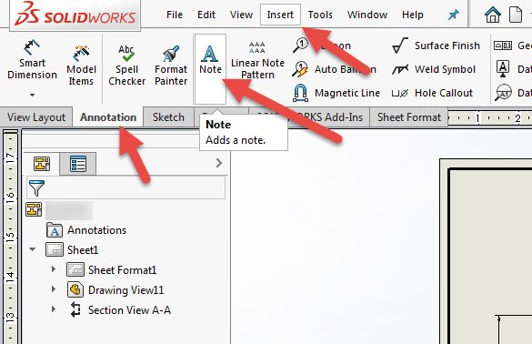
Task: Select the Format Painter tool
Action: [171, 66]
